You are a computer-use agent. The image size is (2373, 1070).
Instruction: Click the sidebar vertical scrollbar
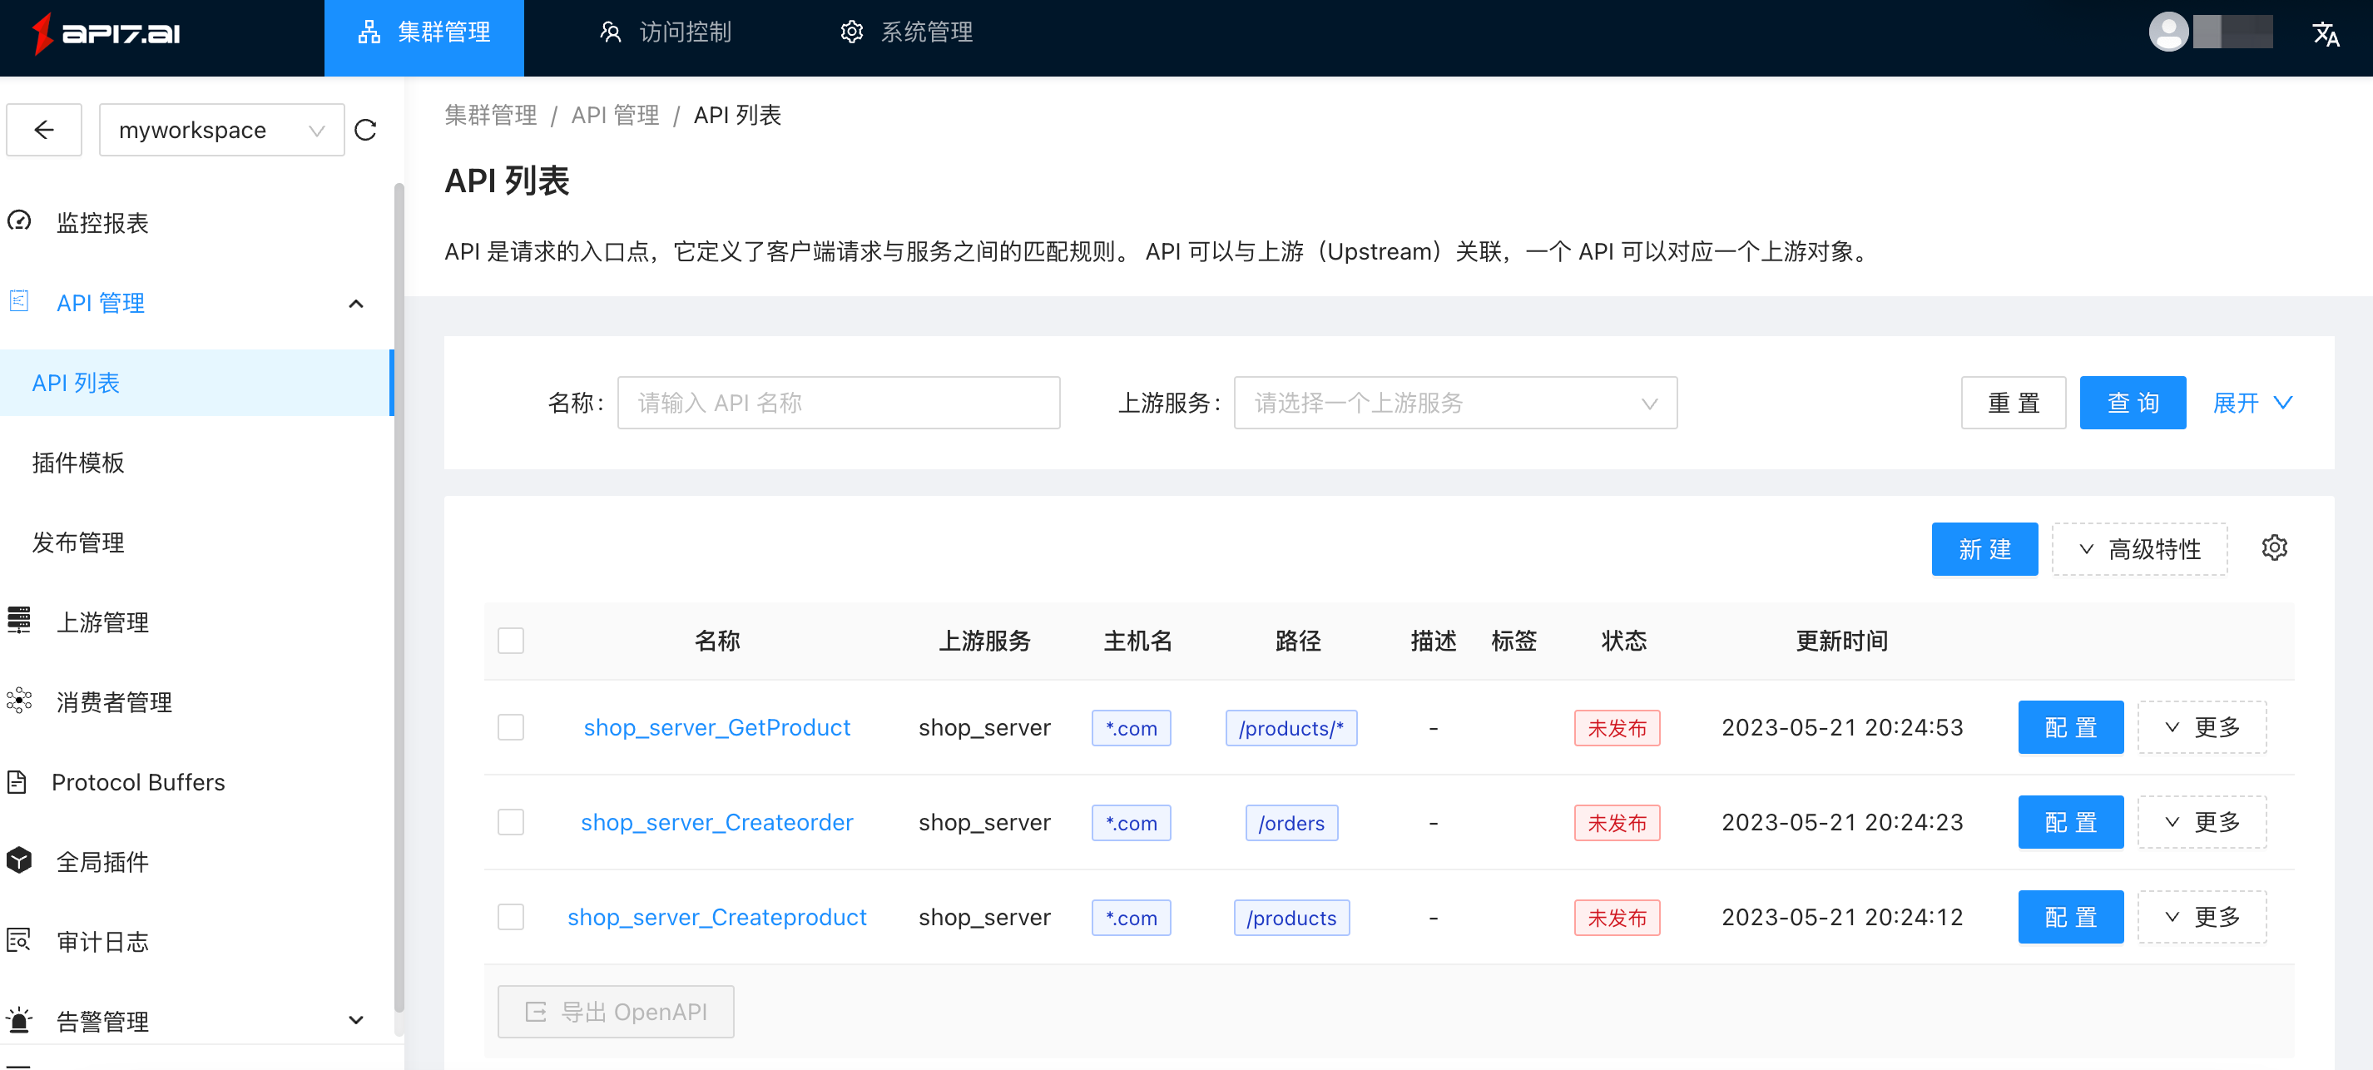click(x=399, y=598)
